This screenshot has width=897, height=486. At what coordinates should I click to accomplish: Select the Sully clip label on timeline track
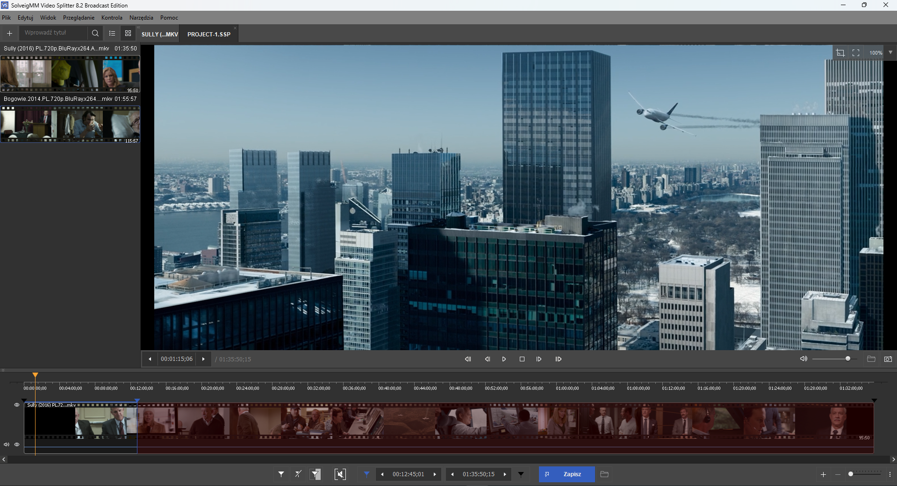(x=51, y=405)
